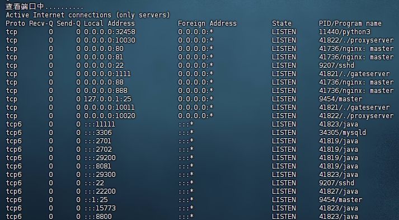Click local address :::29200
The height and width of the screenshot is (220, 399).
tap(100, 158)
